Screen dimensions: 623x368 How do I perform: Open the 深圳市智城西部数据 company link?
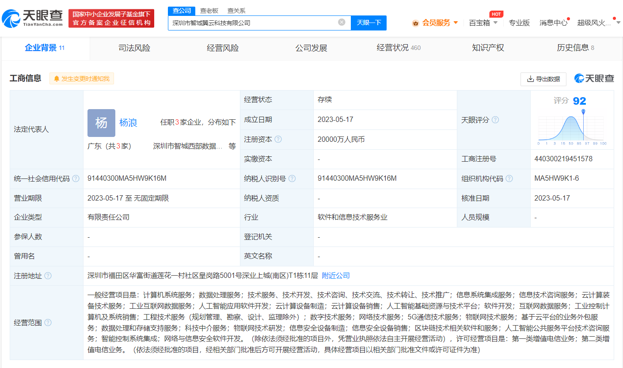coord(188,146)
